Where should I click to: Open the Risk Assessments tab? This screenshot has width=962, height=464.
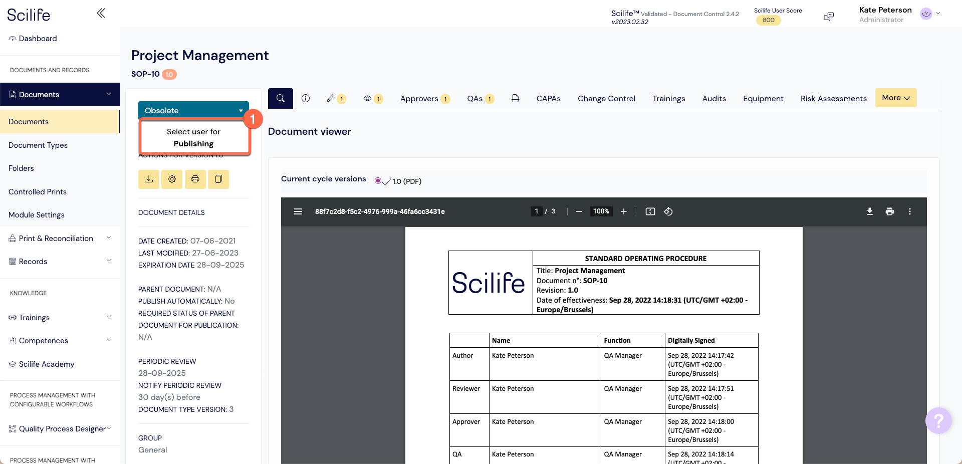(x=833, y=99)
